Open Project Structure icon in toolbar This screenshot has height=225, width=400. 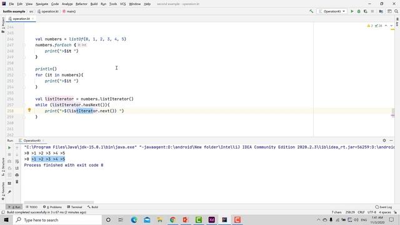pos(381,11)
